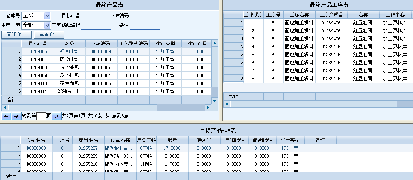
Task: Click 工作顺序 column header
Action: click(x=253, y=15)
